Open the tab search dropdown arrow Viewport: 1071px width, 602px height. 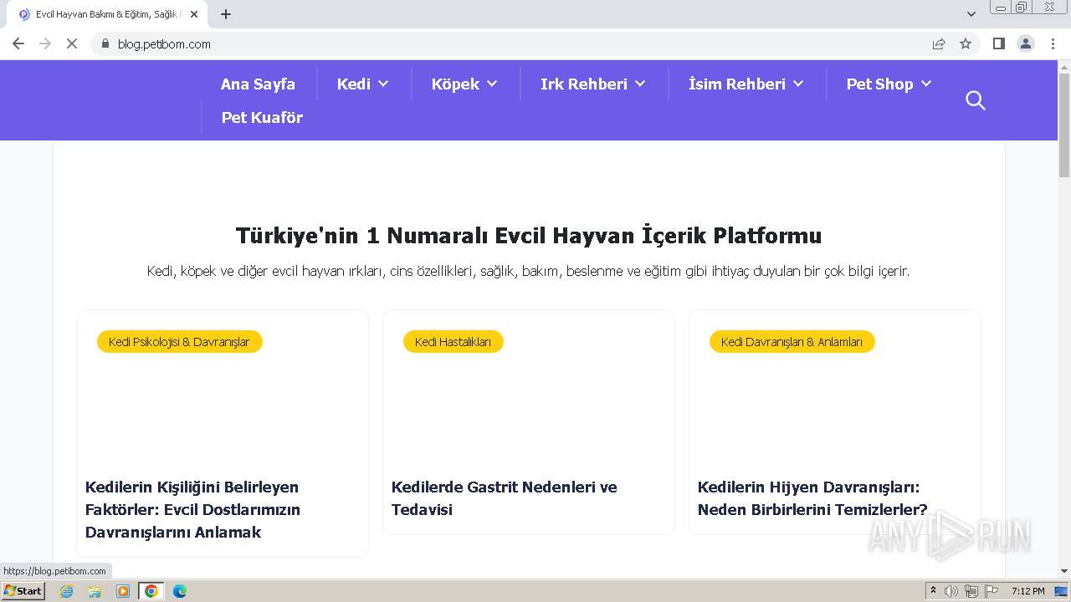[x=971, y=14]
